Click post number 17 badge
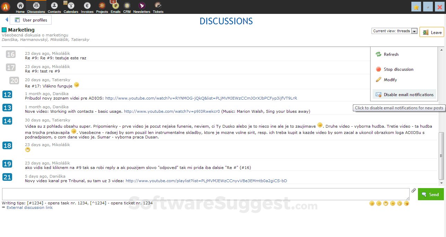Viewport: 446px width, 237px height. pos(11,67)
